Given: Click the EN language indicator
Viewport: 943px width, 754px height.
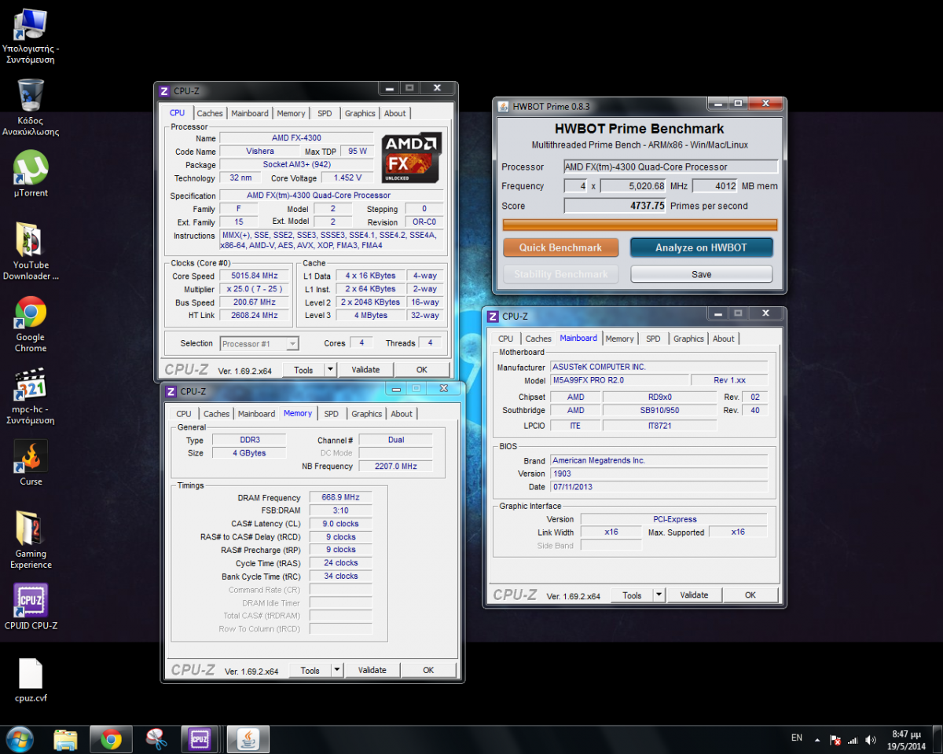Looking at the screenshot, I should pos(797,738).
